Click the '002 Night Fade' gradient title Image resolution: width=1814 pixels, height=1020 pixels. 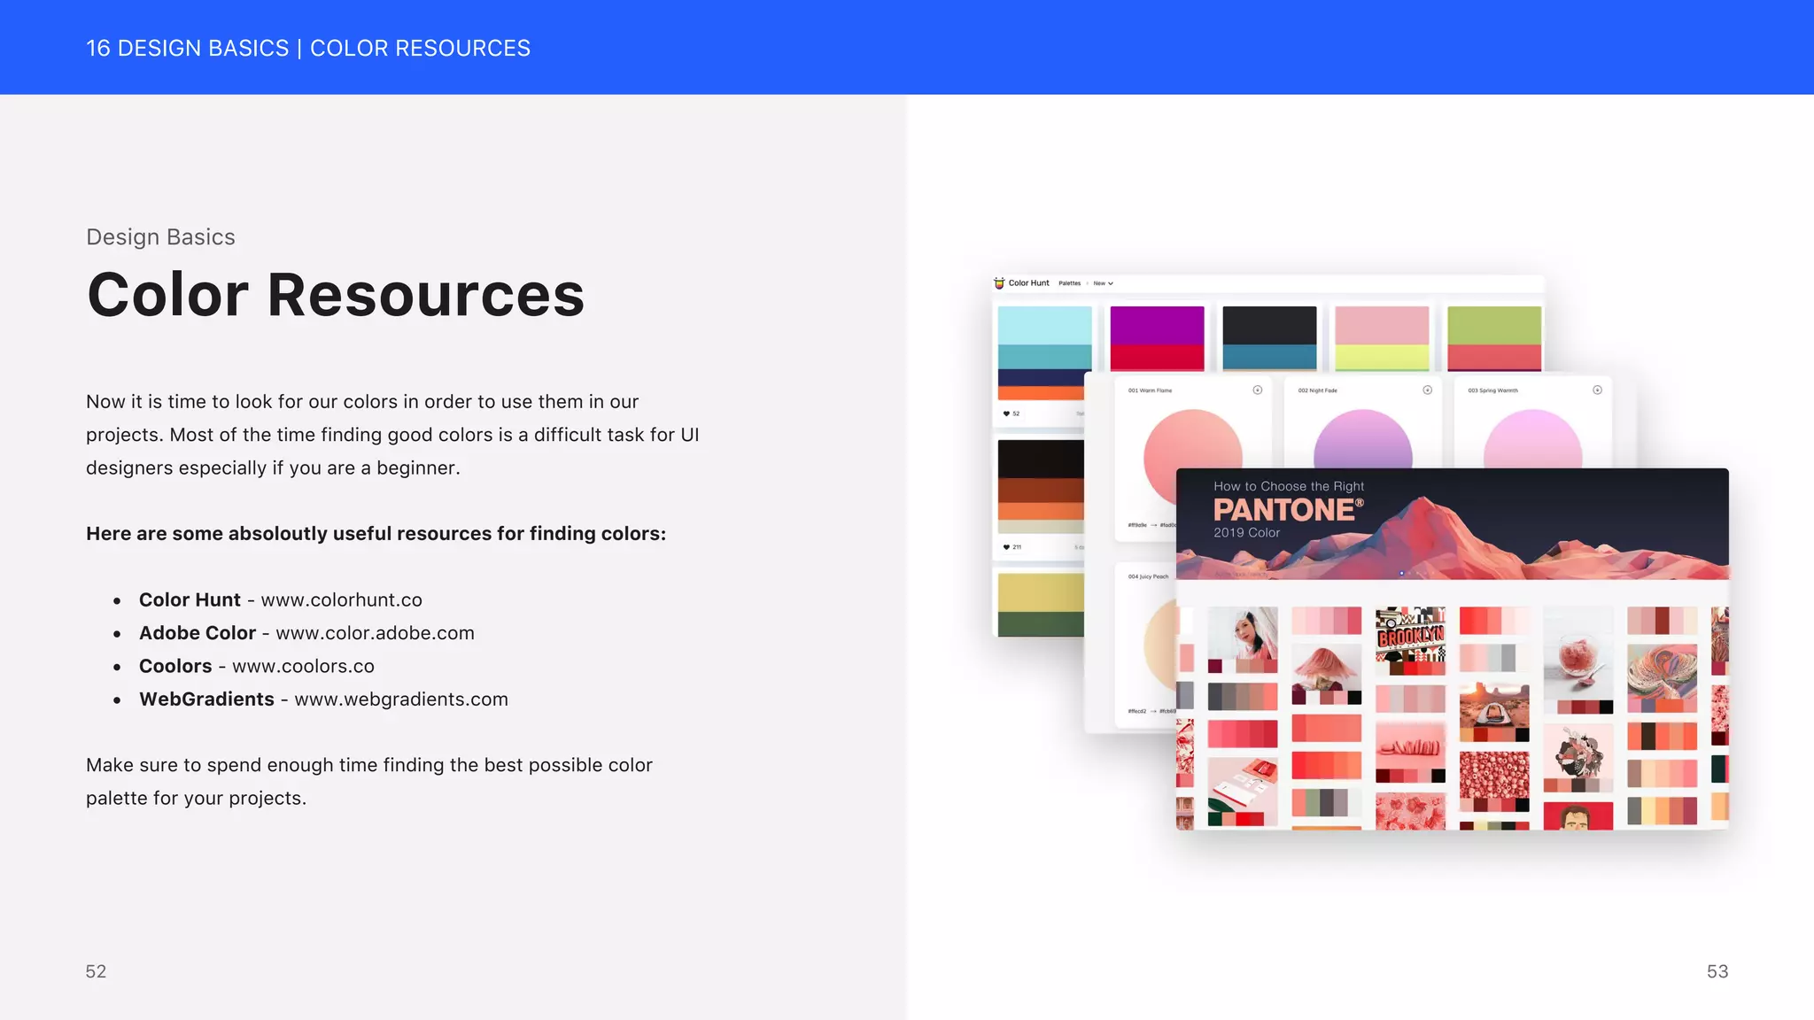pos(1318,390)
